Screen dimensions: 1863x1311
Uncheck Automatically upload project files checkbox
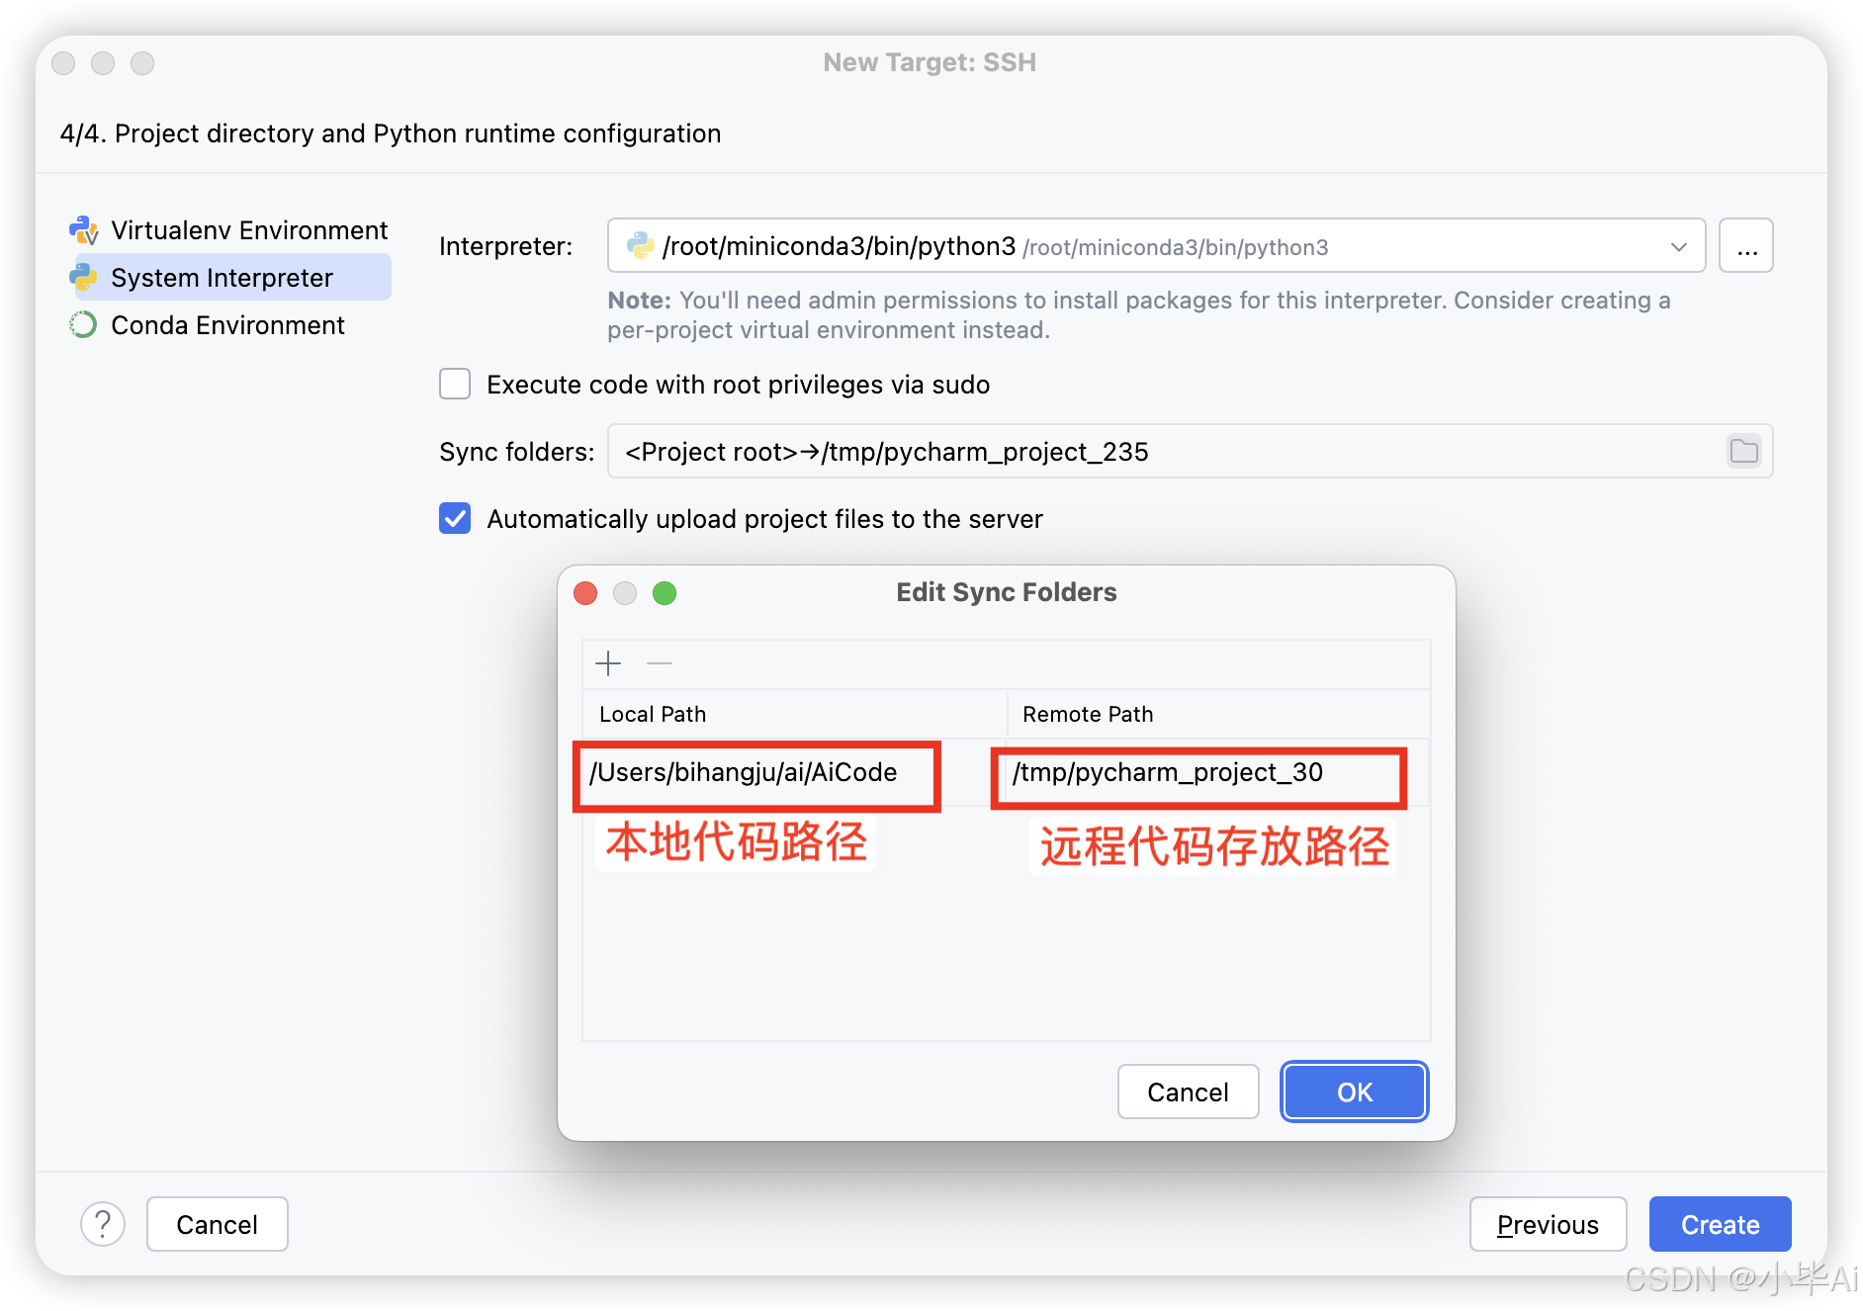click(x=455, y=518)
